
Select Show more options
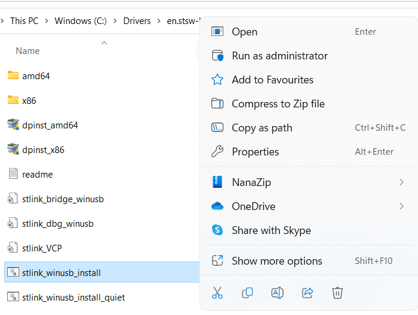pos(276,261)
